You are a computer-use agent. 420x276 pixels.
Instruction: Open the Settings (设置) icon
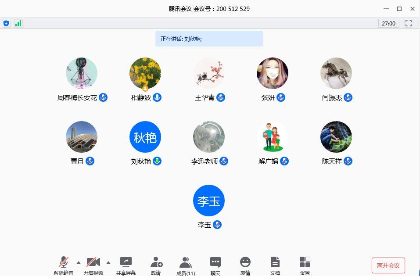point(305,262)
